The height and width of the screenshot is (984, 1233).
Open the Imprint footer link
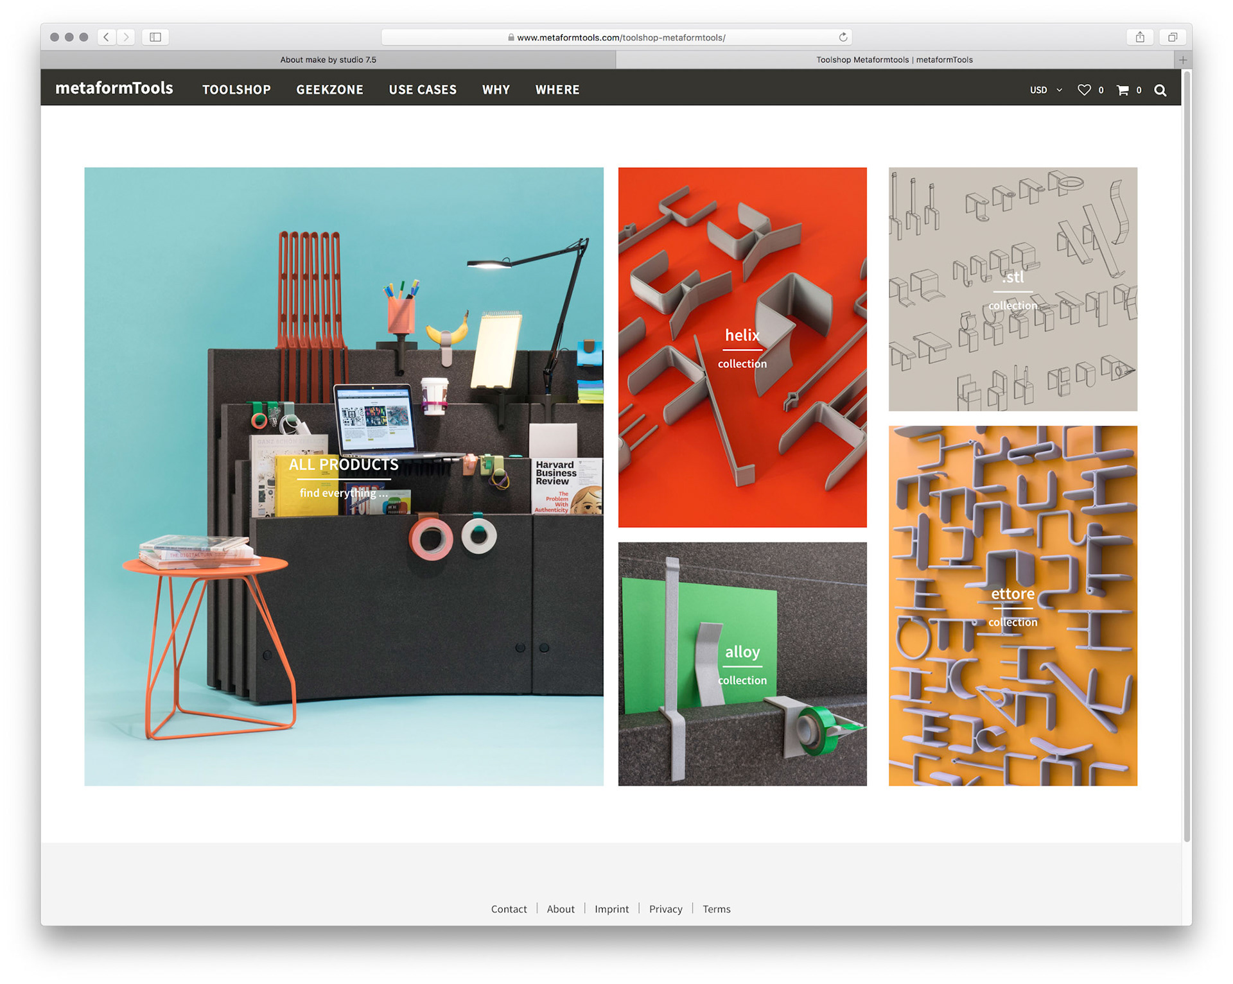coord(611,909)
